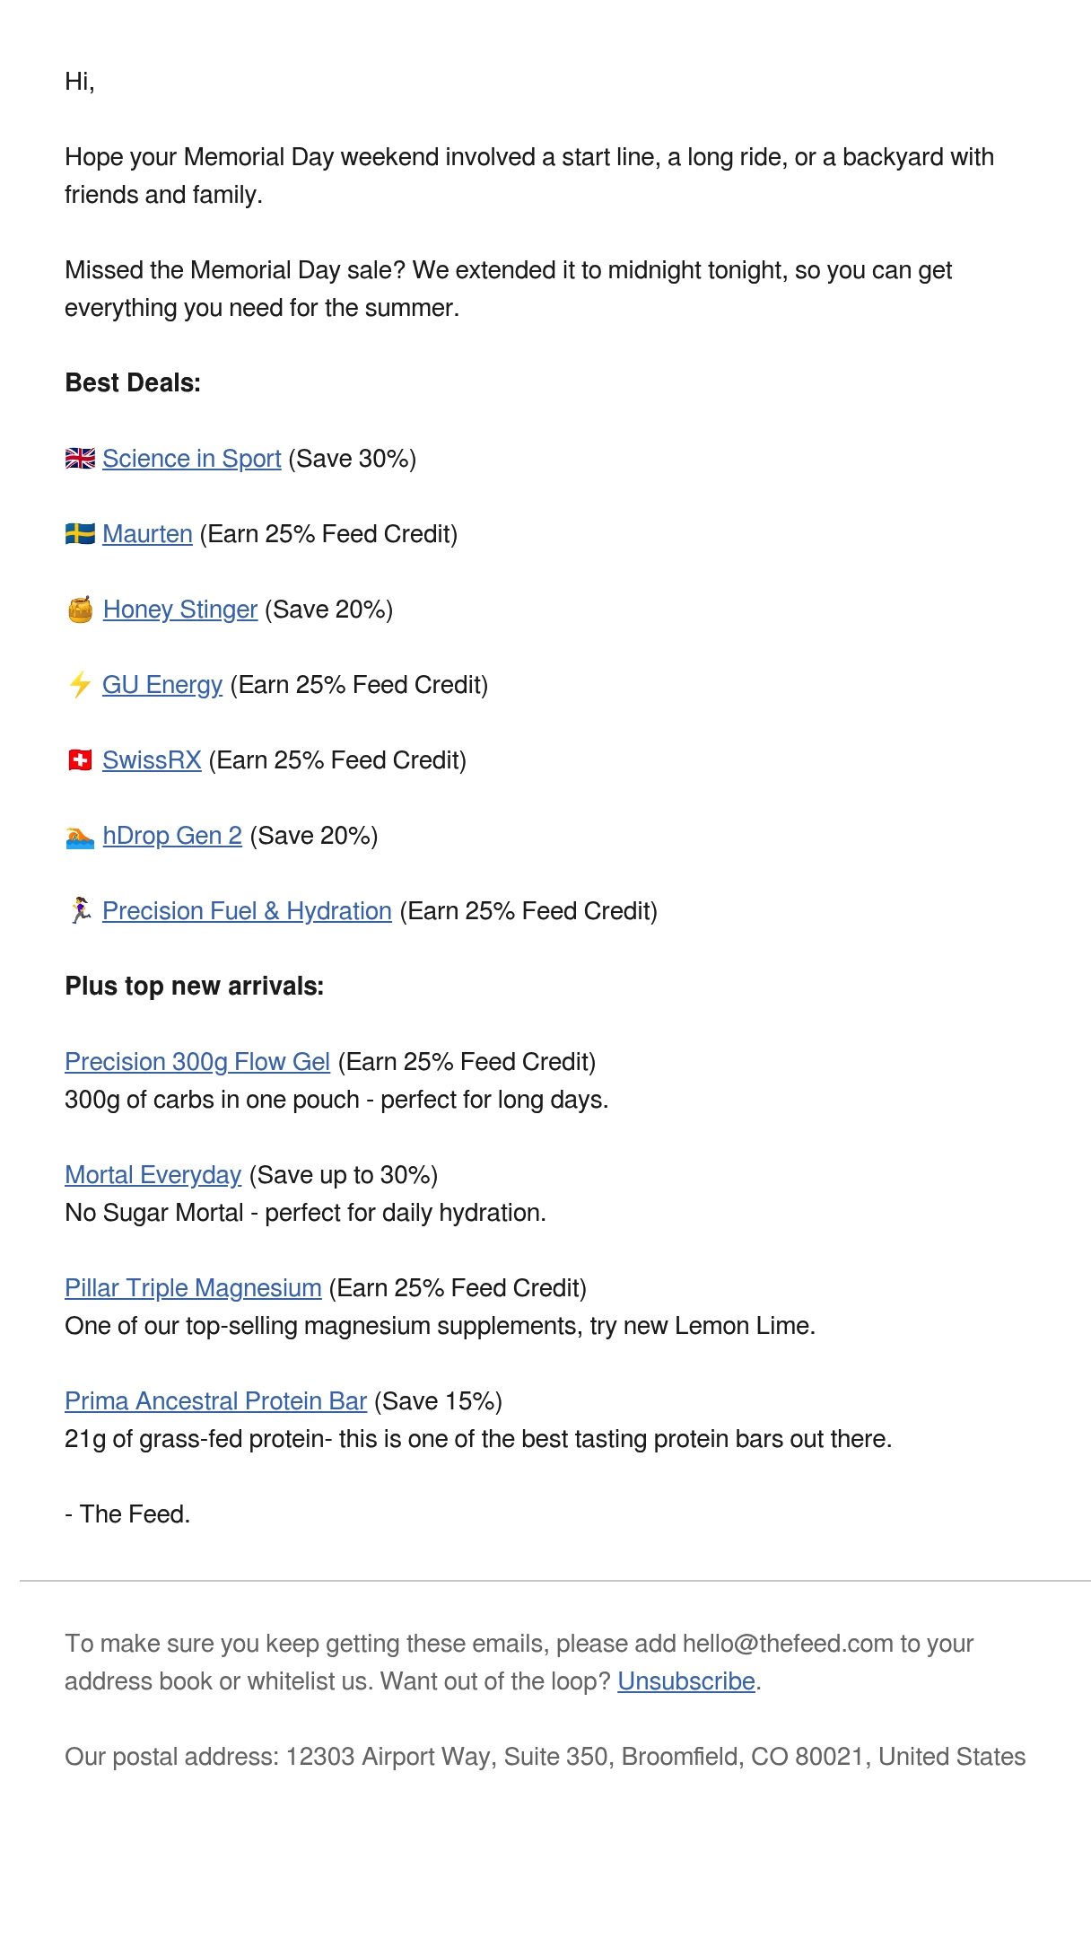The image size is (1091, 1939).
Task: Click the UK flag emoji icon
Action: coord(80,459)
